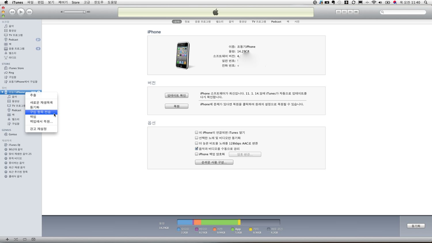Switch to grid view icon

[350, 12]
